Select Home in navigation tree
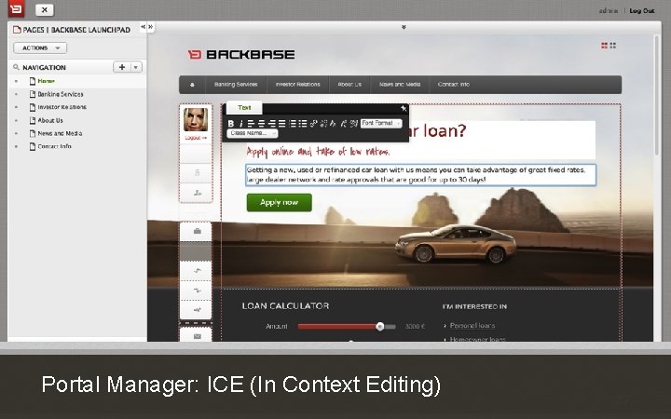The width and height of the screenshot is (671, 419). click(47, 81)
